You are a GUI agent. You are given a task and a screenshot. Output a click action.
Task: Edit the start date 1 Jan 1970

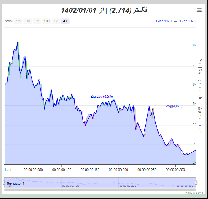point(163,21)
